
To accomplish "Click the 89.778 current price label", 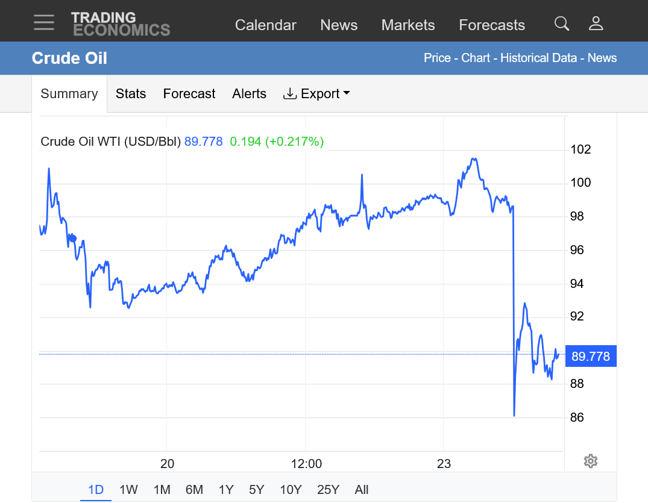I will [590, 357].
